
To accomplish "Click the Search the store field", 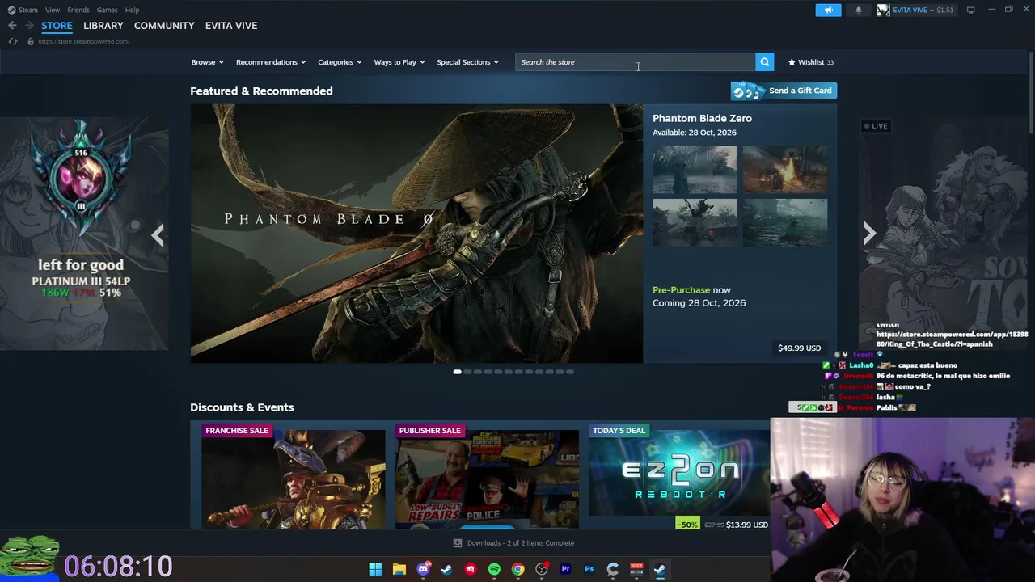I will [x=636, y=62].
